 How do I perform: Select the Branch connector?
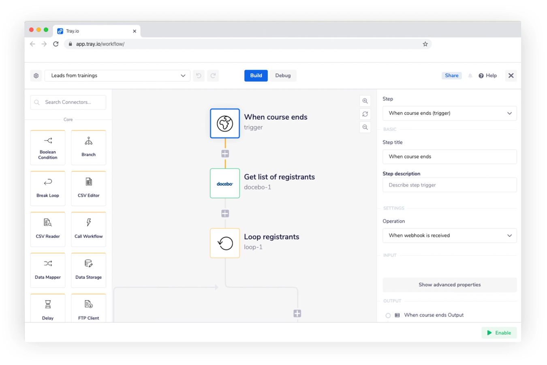point(88,148)
